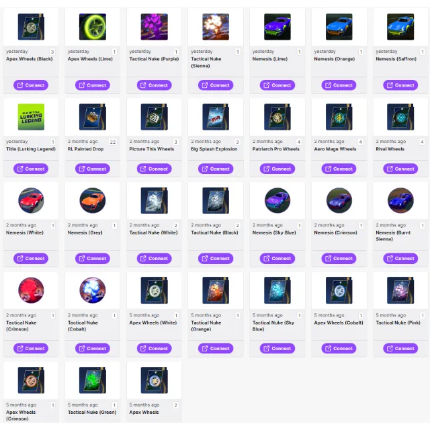Select the Picture This Wheels blueprint image

pos(154,117)
